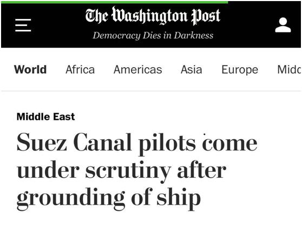Open the hamburger sections menu
The height and width of the screenshot is (233, 302).
pos(23,25)
